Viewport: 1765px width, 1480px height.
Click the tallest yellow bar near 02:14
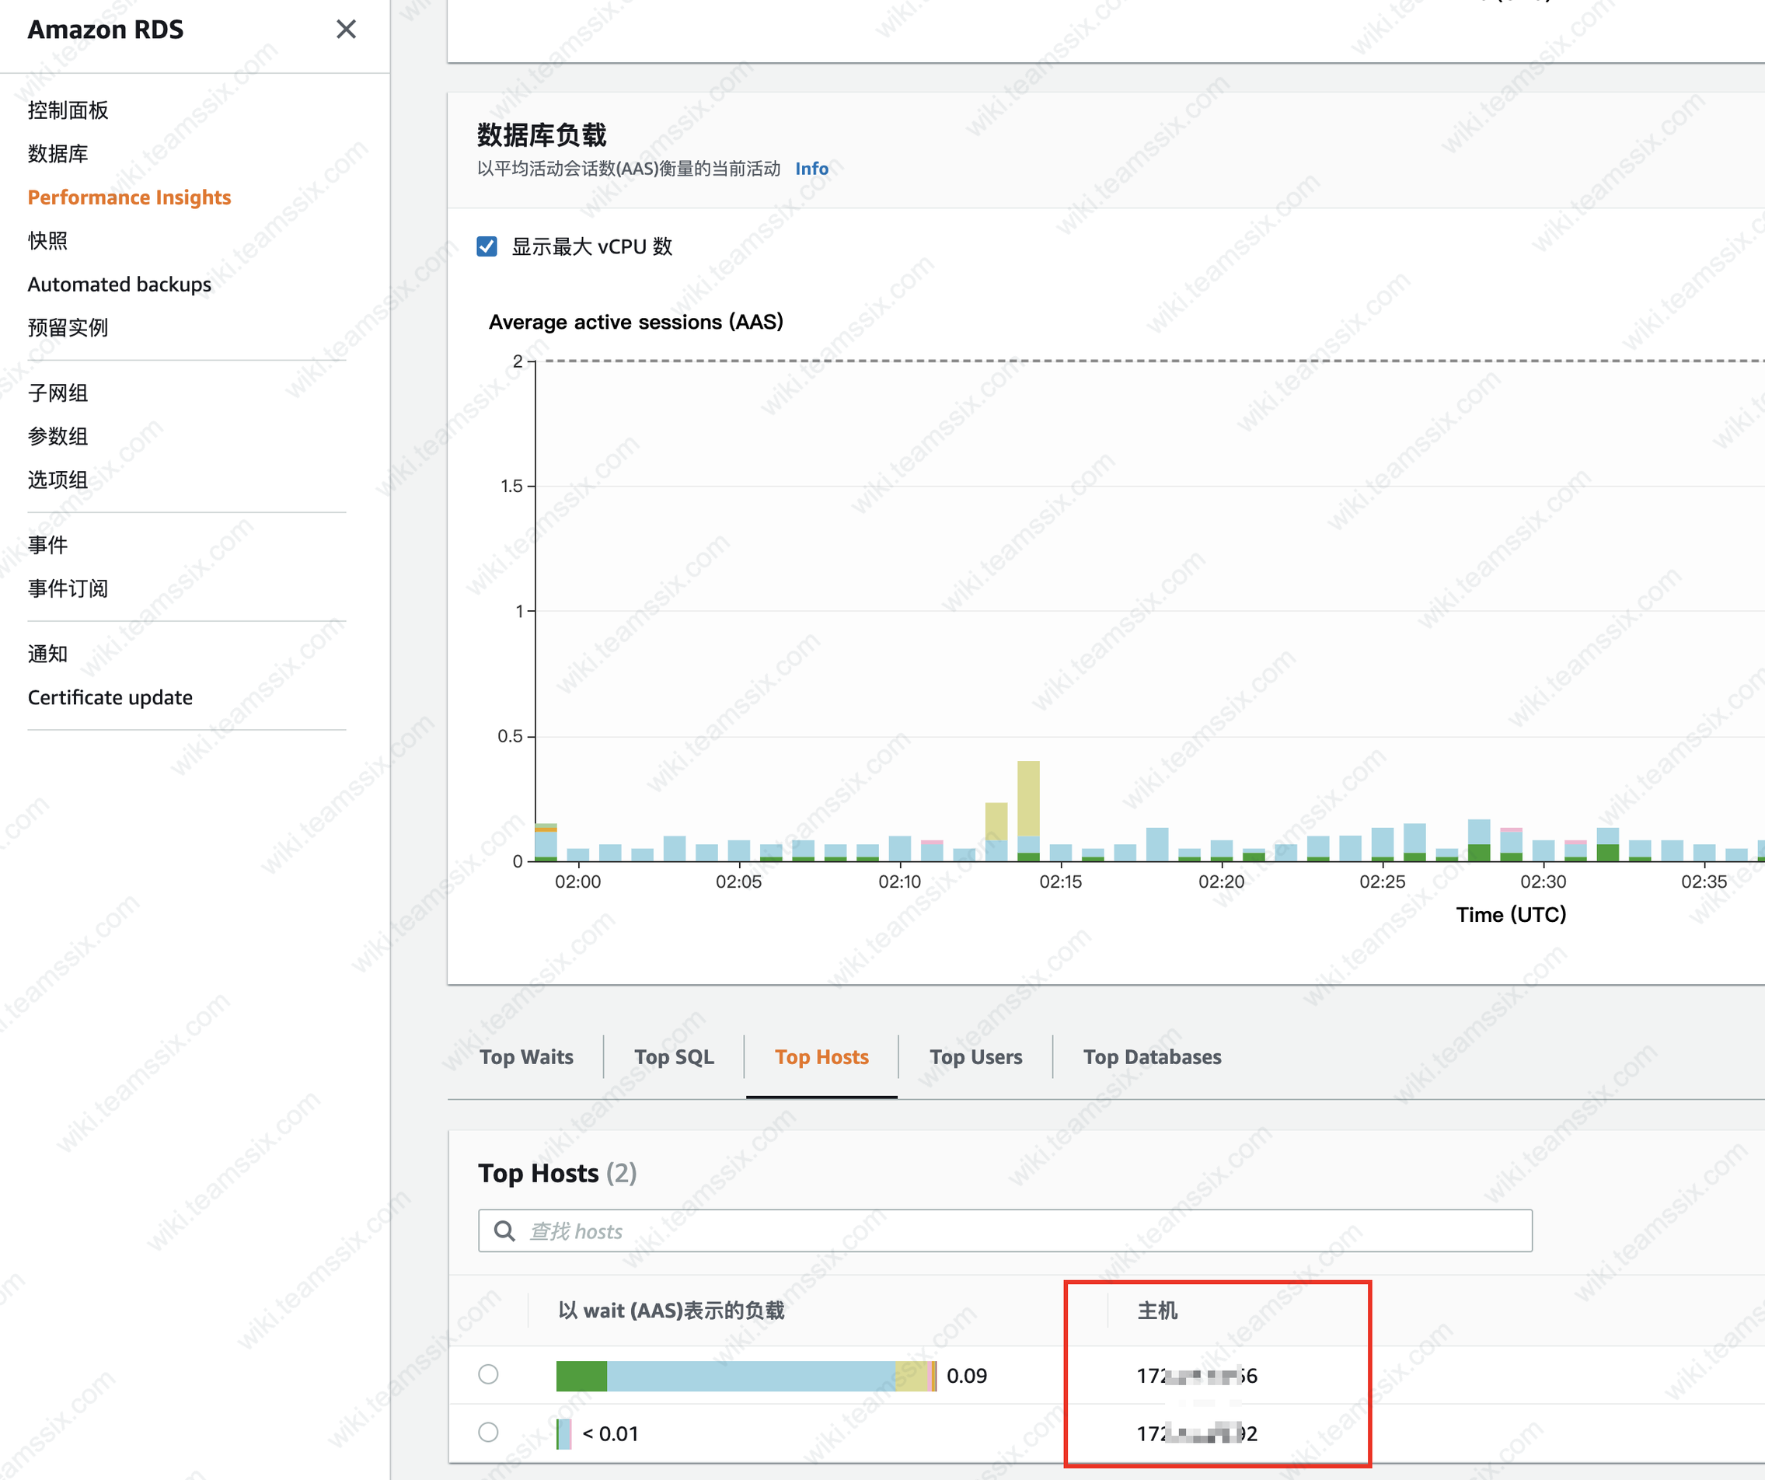[x=1028, y=798]
